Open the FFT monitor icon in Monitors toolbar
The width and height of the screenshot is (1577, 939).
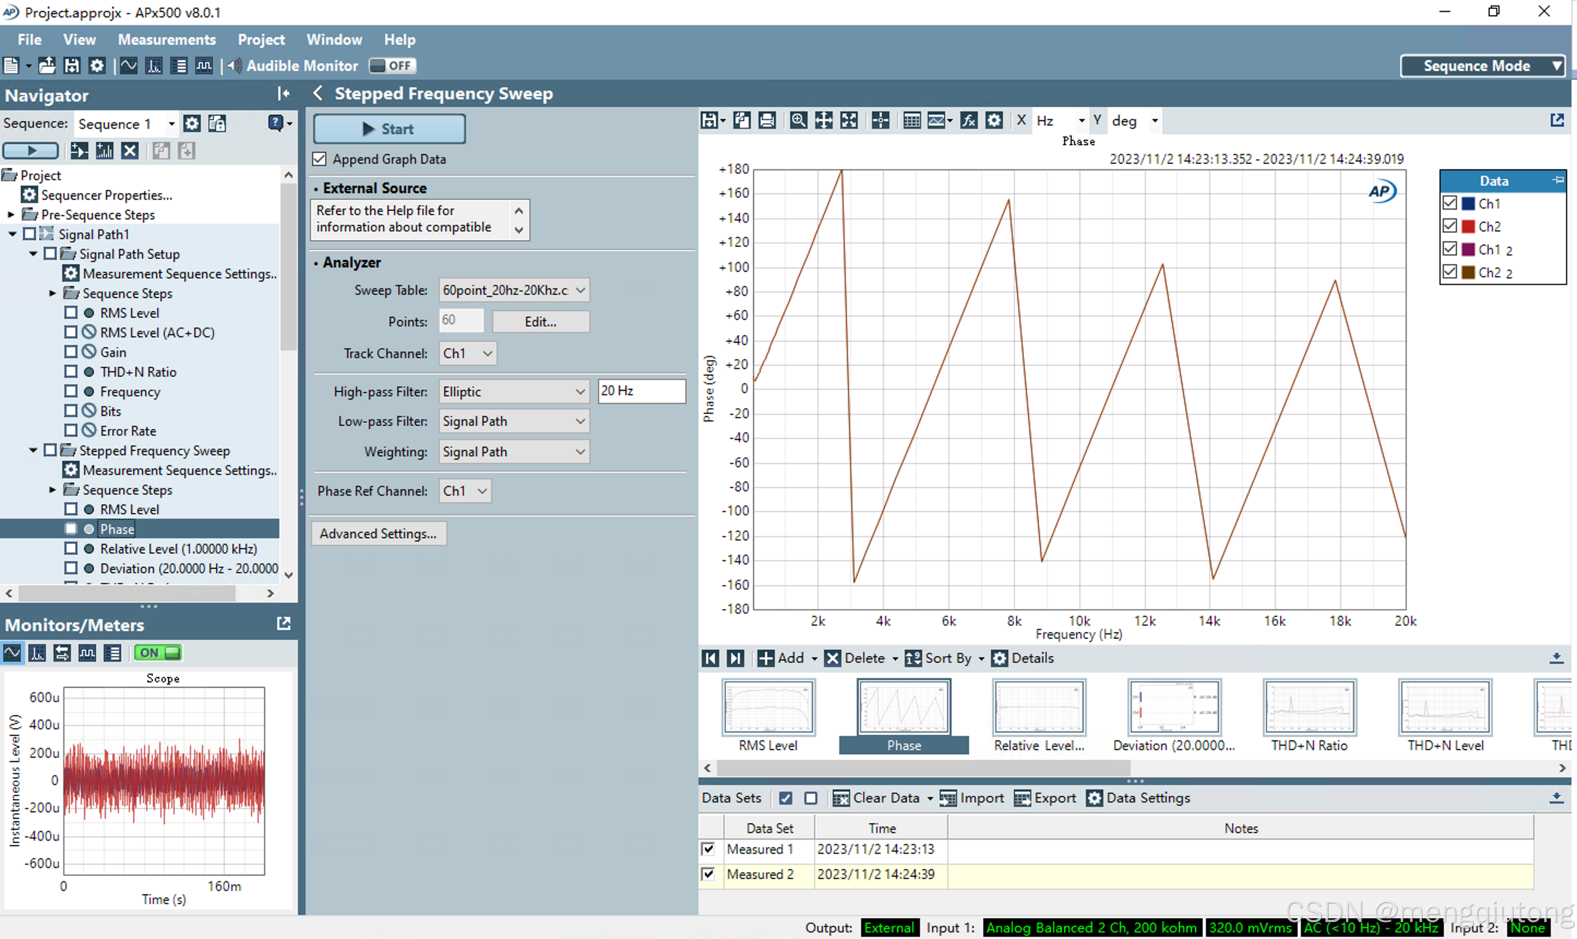click(x=37, y=653)
